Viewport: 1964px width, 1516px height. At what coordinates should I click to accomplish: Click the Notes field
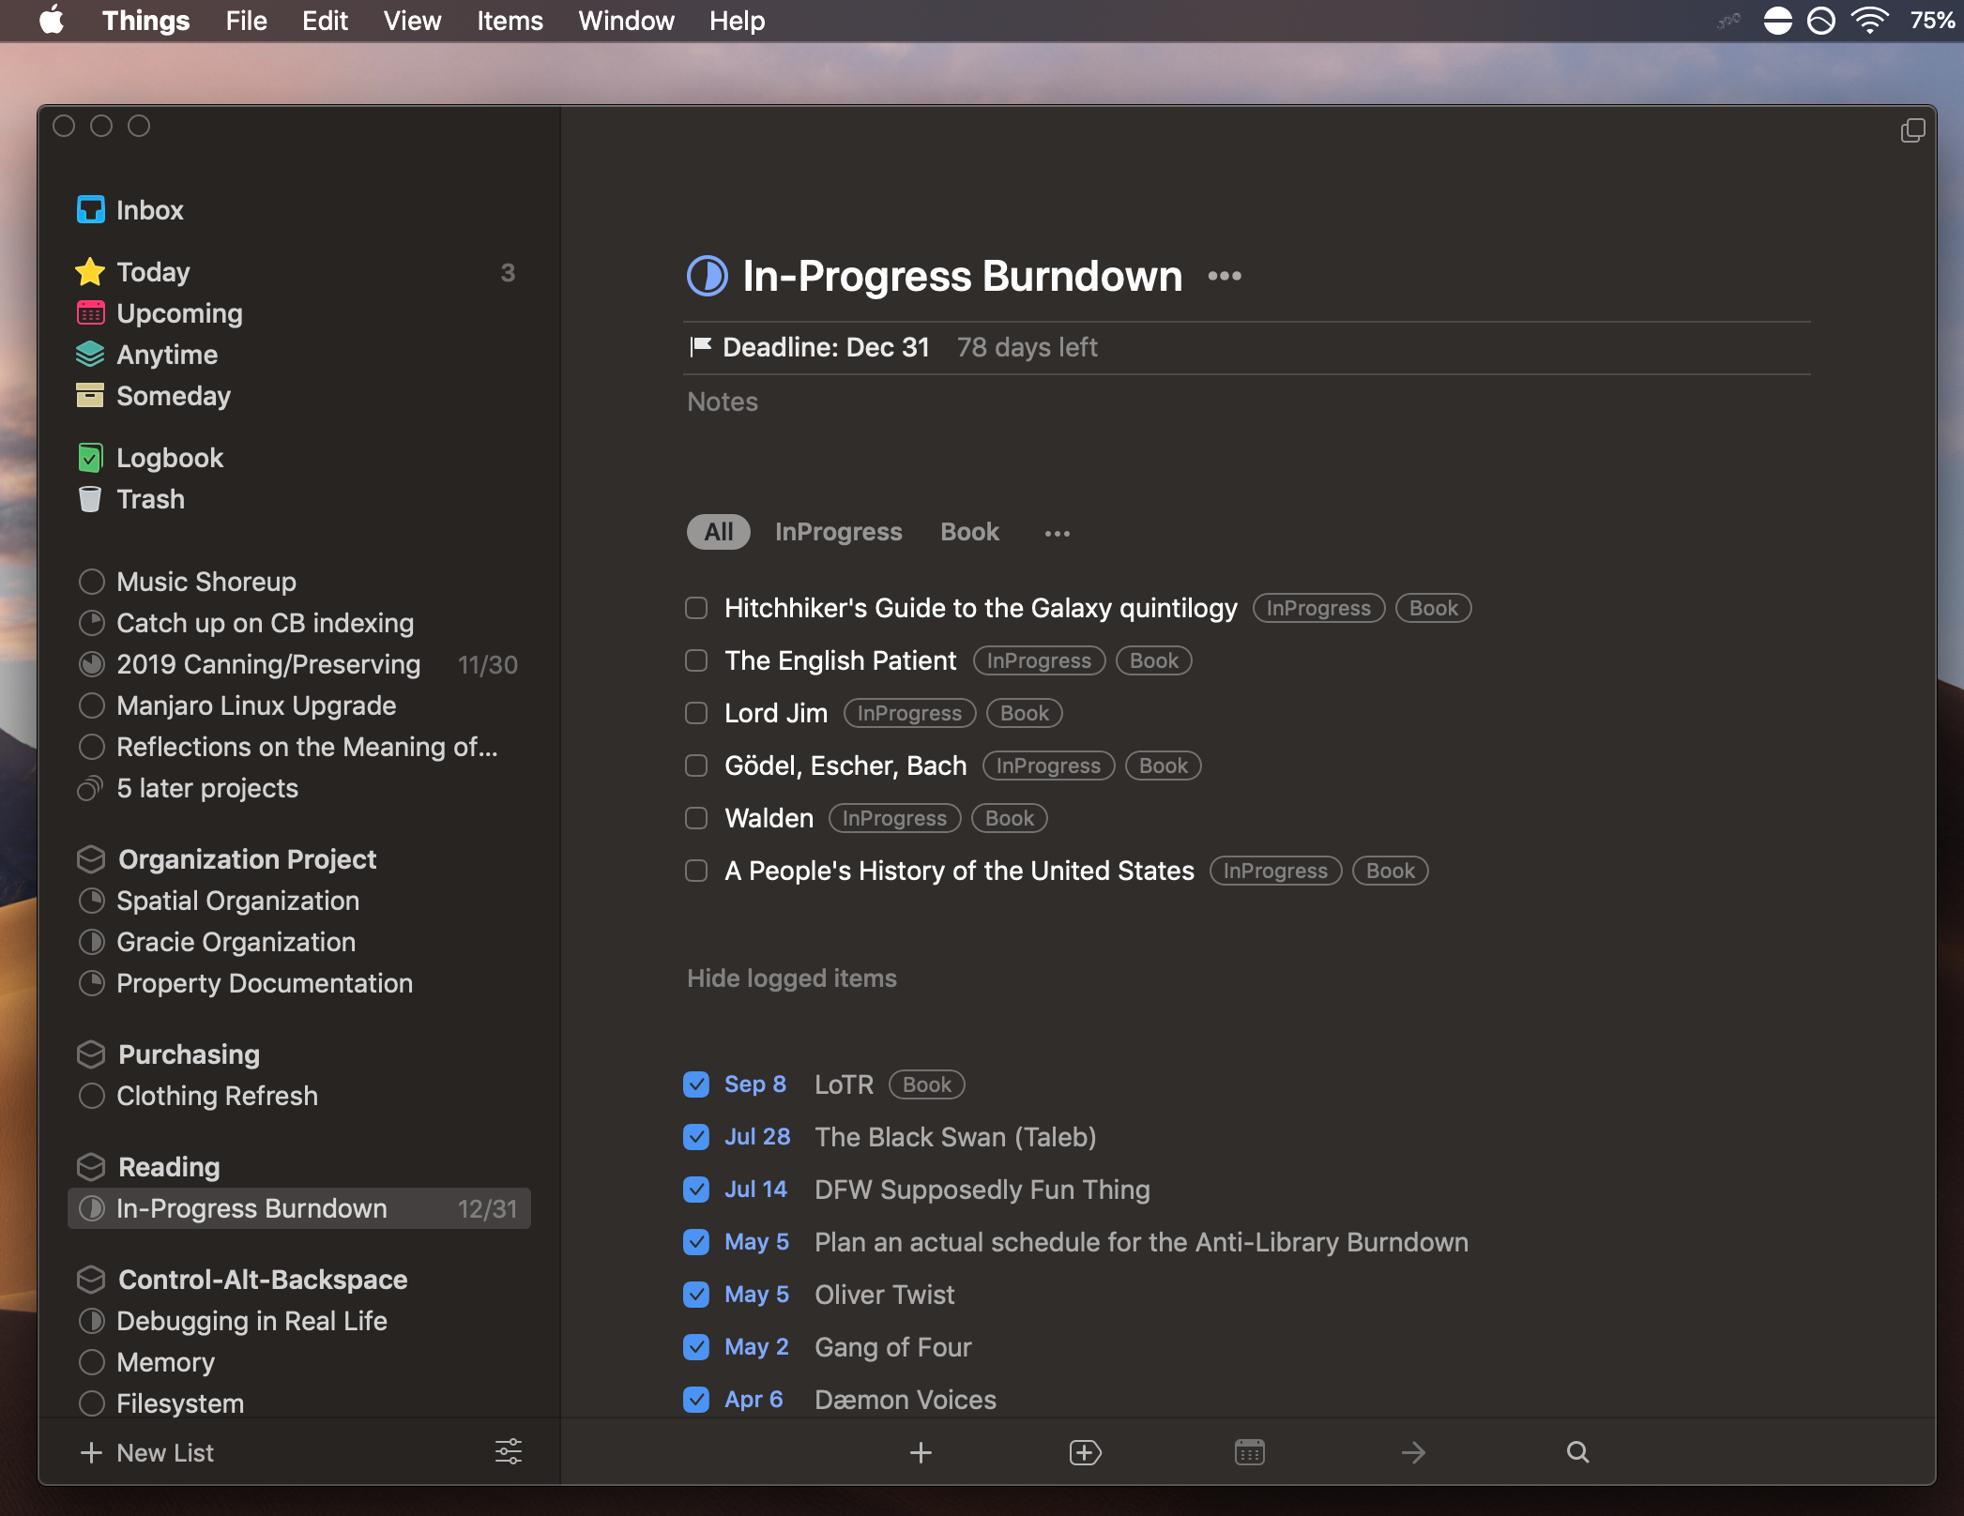pyautogui.click(x=1247, y=402)
